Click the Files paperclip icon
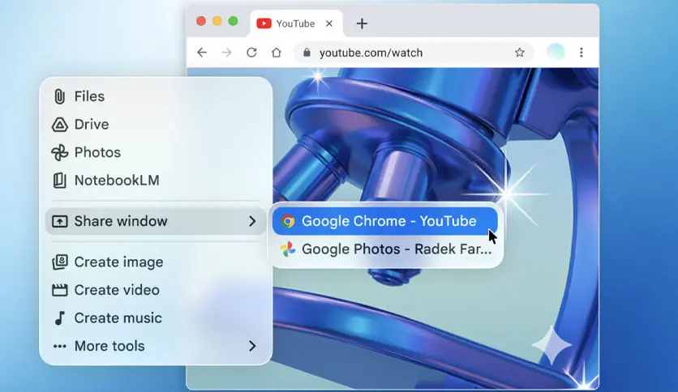 click(60, 96)
